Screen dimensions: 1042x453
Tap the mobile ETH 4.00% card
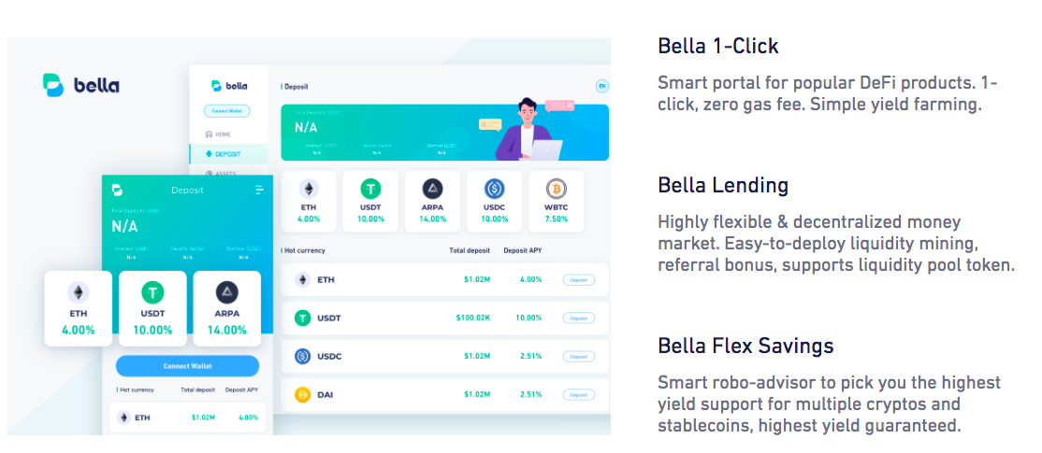[79, 308]
